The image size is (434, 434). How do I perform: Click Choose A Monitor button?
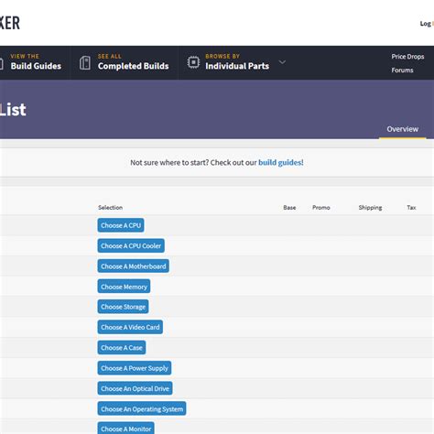(125, 429)
